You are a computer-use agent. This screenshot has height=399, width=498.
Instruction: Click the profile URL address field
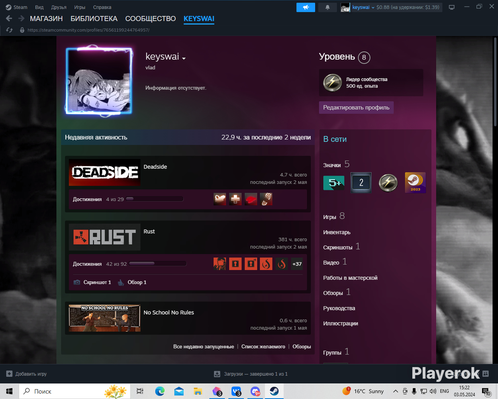click(88, 30)
